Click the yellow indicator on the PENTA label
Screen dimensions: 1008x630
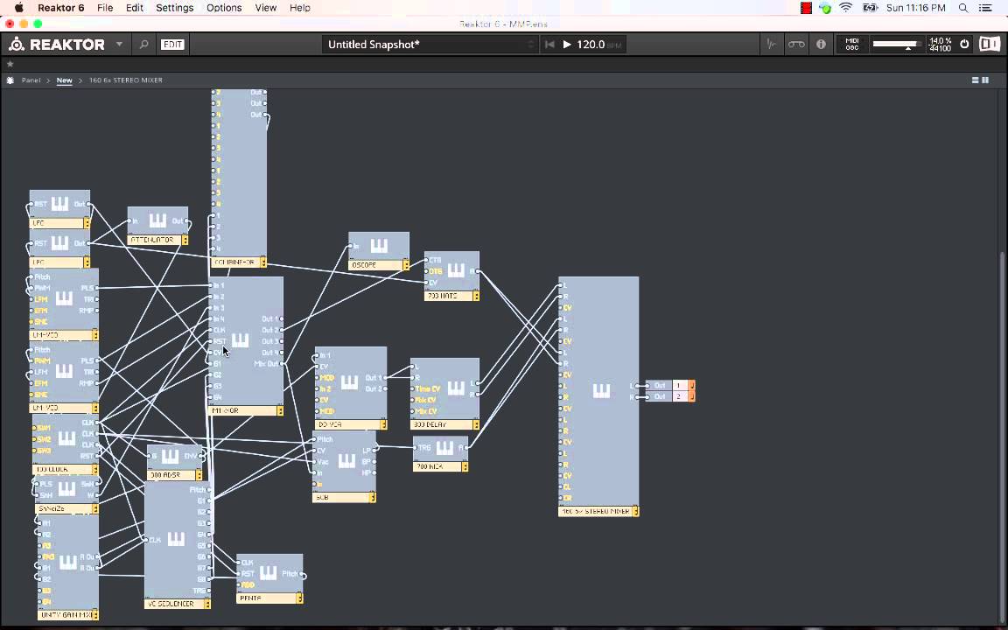(299, 598)
